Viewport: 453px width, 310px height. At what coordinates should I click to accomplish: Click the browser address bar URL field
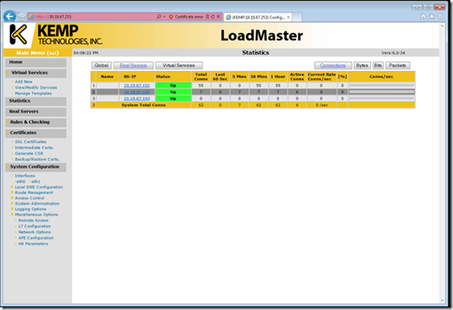point(84,15)
